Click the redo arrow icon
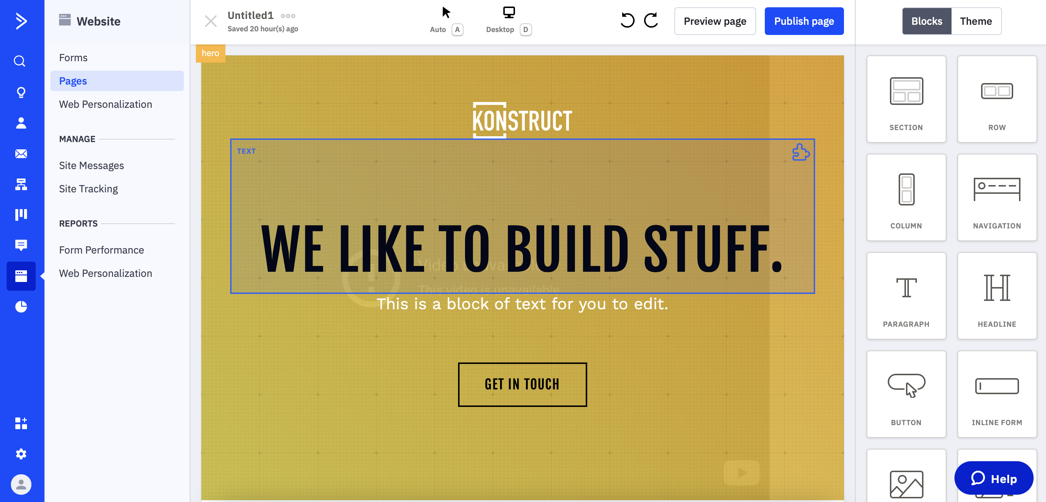The height and width of the screenshot is (502, 1046). point(651,20)
